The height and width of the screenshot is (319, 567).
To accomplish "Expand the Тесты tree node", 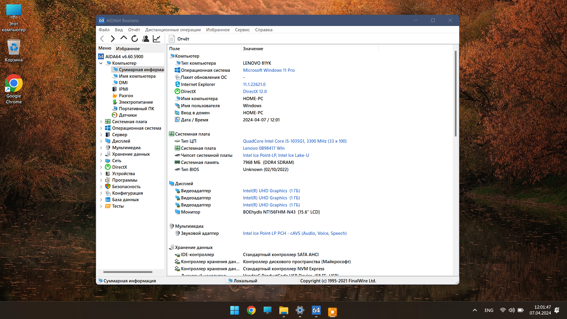I will pos(101,206).
